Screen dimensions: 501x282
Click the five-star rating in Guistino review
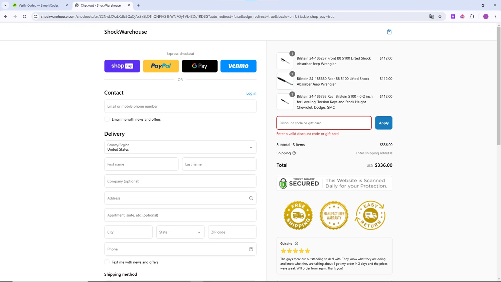(x=295, y=251)
